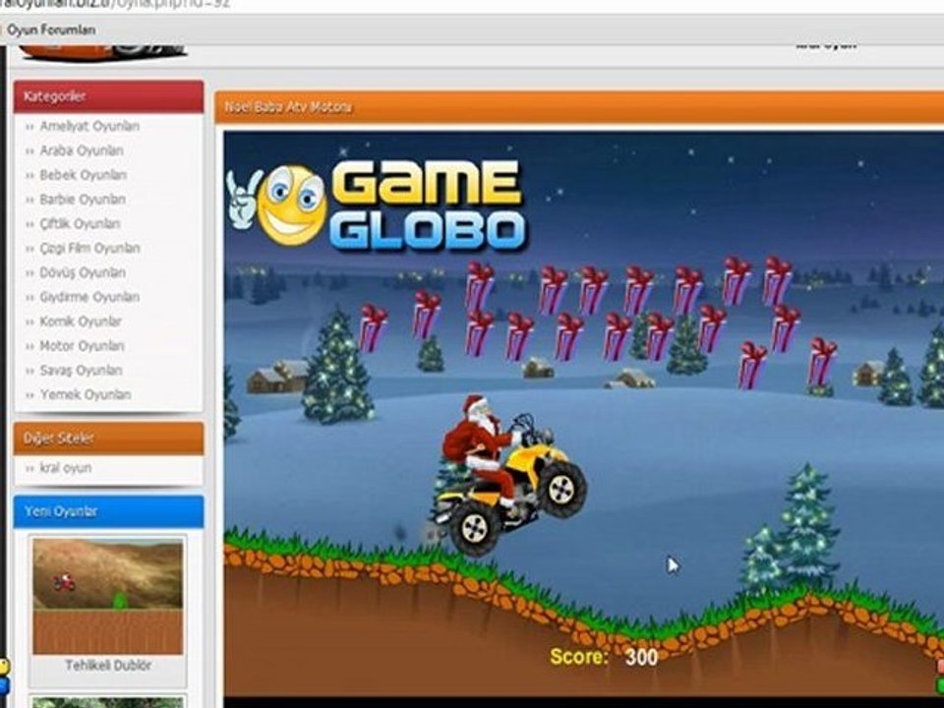Open the Savaş Oyunları category
944x708 pixels.
pyautogui.click(x=81, y=371)
